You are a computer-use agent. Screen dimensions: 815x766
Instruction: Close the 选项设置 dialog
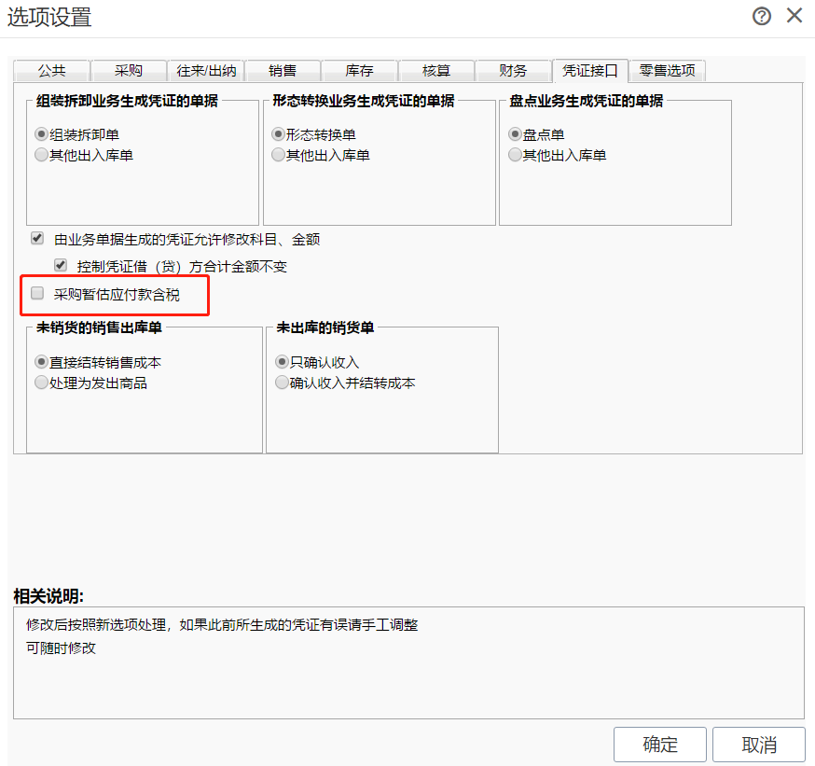click(794, 15)
